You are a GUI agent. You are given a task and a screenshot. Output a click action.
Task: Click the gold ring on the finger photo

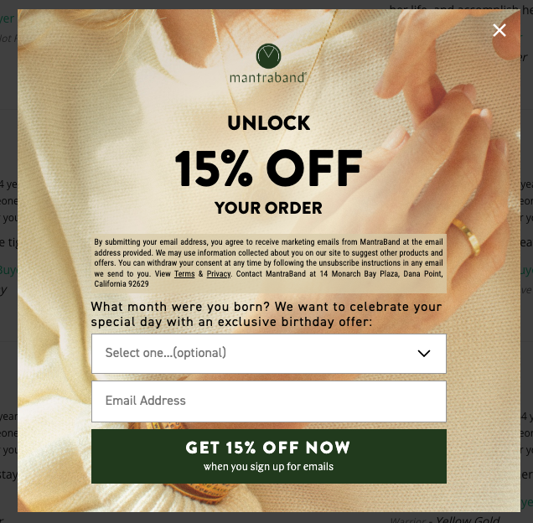tap(466, 237)
